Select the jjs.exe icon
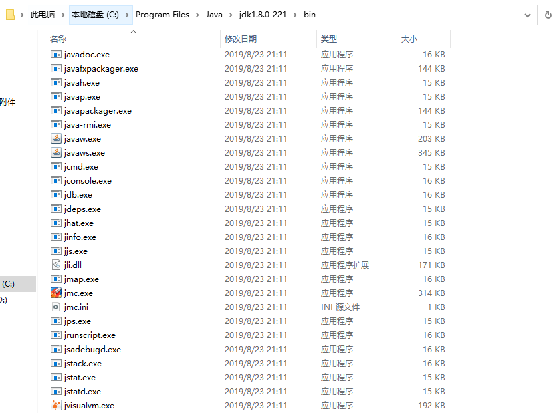The width and height of the screenshot is (559, 415). tap(56, 251)
